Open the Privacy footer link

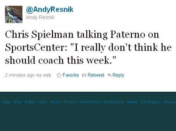pyautogui.click(x=70, y=102)
